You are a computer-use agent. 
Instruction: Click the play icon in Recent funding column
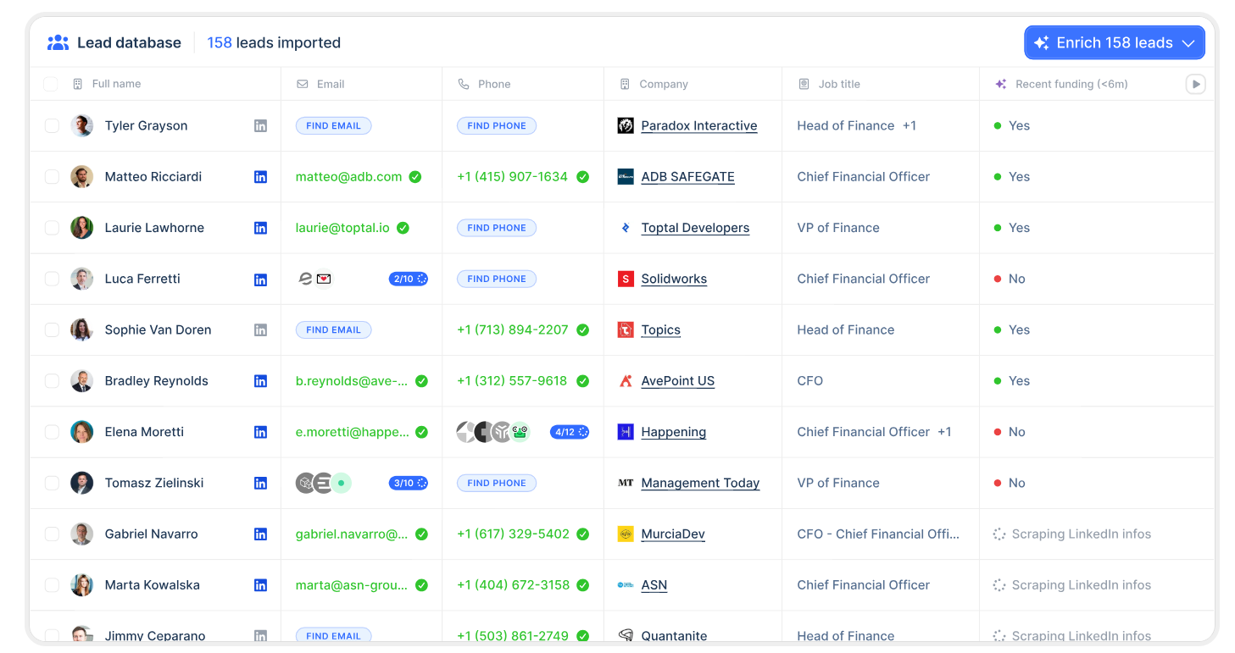[x=1195, y=84]
